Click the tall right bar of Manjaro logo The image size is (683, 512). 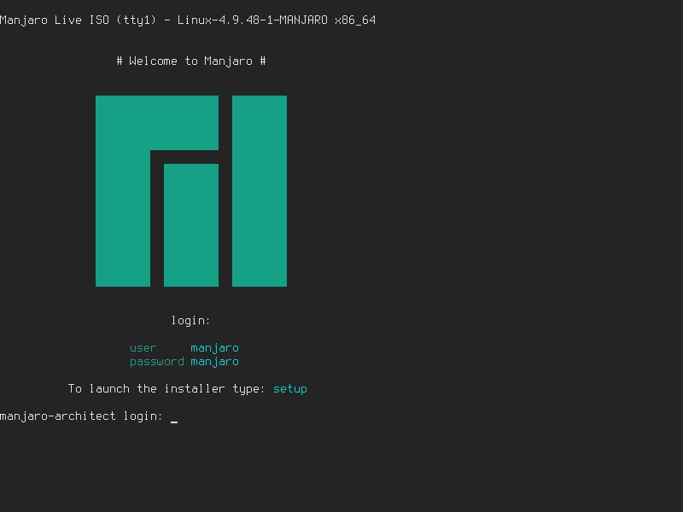click(260, 191)
